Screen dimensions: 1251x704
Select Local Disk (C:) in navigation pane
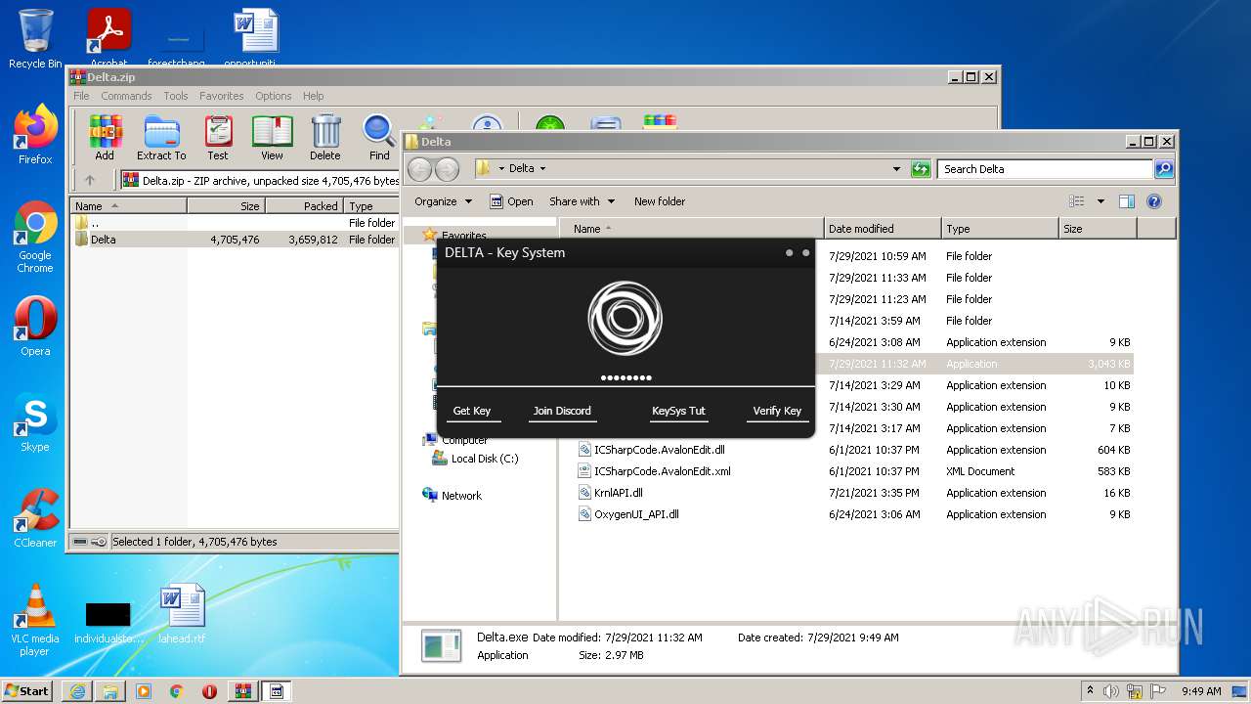pyautogui.click(x=475, y=459)
